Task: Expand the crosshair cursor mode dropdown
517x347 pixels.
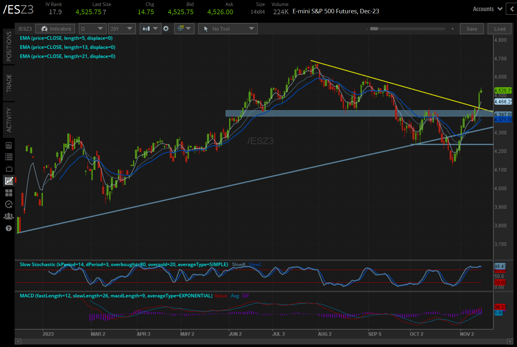Action: 184,29
